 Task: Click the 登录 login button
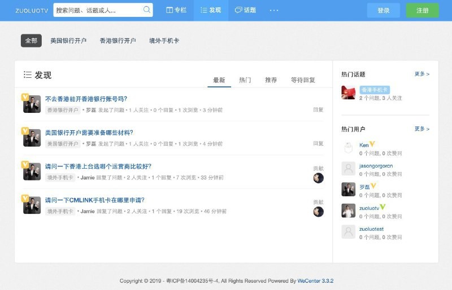coord(383,10)
